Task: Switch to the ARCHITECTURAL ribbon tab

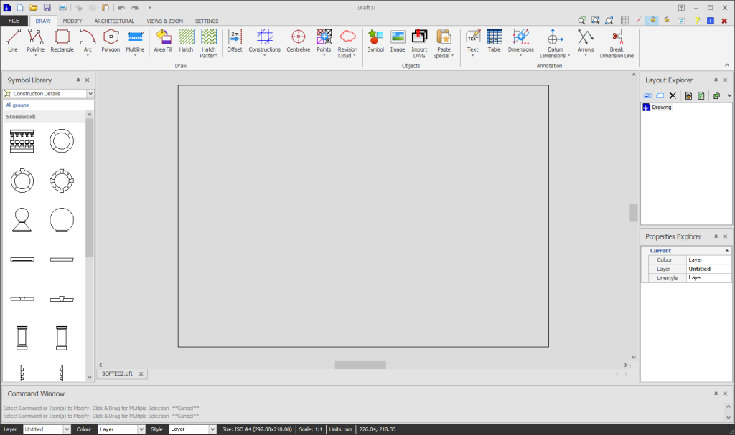Action: coord(113,21)
